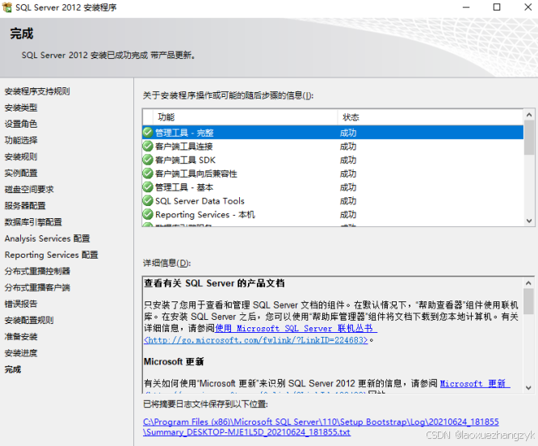Click 错误报告 step in sidebar

[x=20, y=304]
